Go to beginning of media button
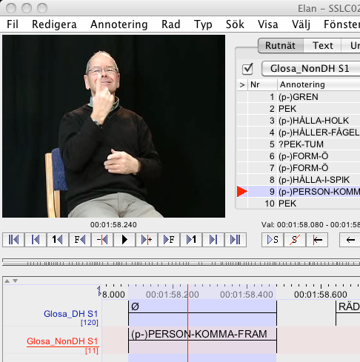Screen dimensions: 360x362 pos(13,240)
